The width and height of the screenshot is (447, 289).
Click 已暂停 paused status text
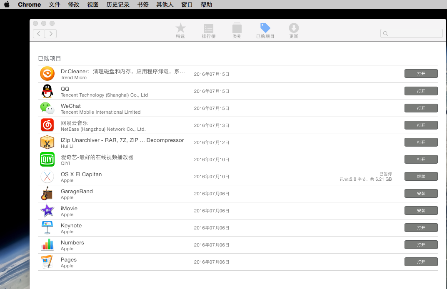386,174
